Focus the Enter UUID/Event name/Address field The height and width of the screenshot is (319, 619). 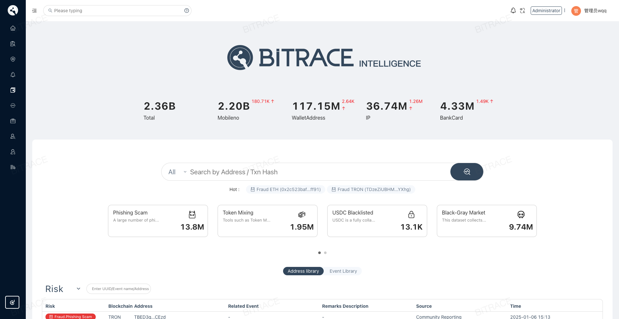pyautogui.click(x=119, y=289)
